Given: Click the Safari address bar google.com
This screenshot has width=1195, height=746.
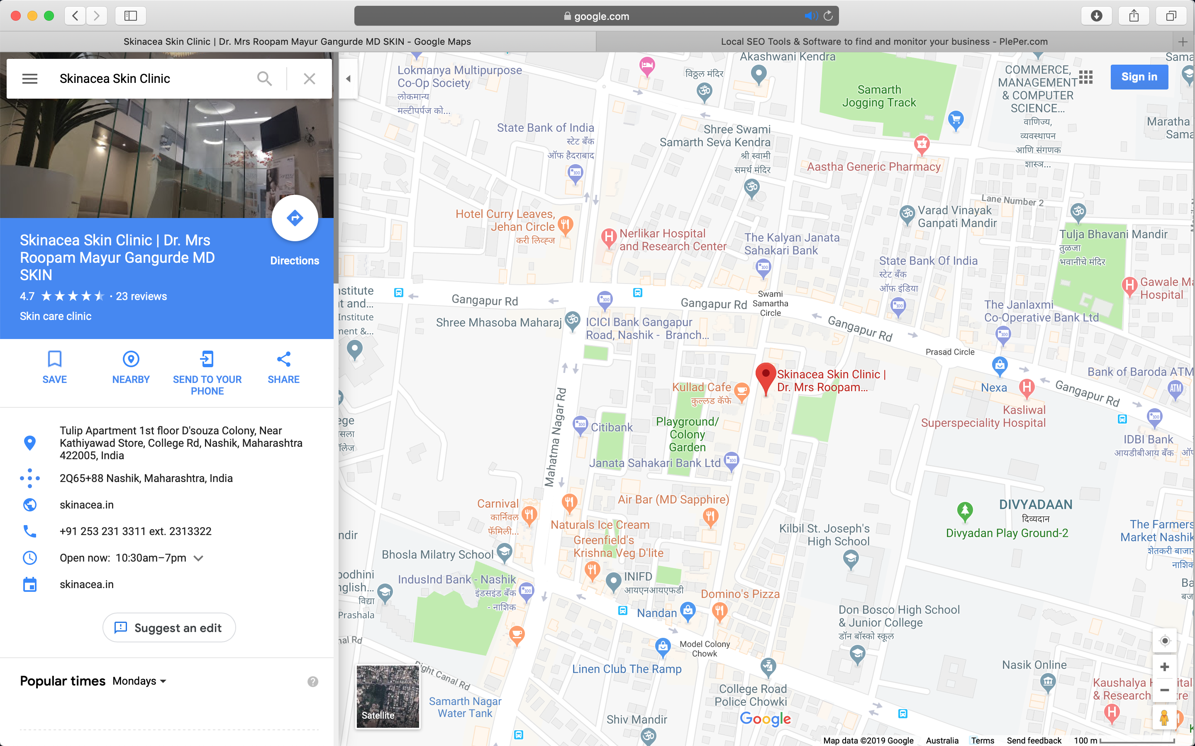Looking at the screenshot, I should click(x=597, y=16).
